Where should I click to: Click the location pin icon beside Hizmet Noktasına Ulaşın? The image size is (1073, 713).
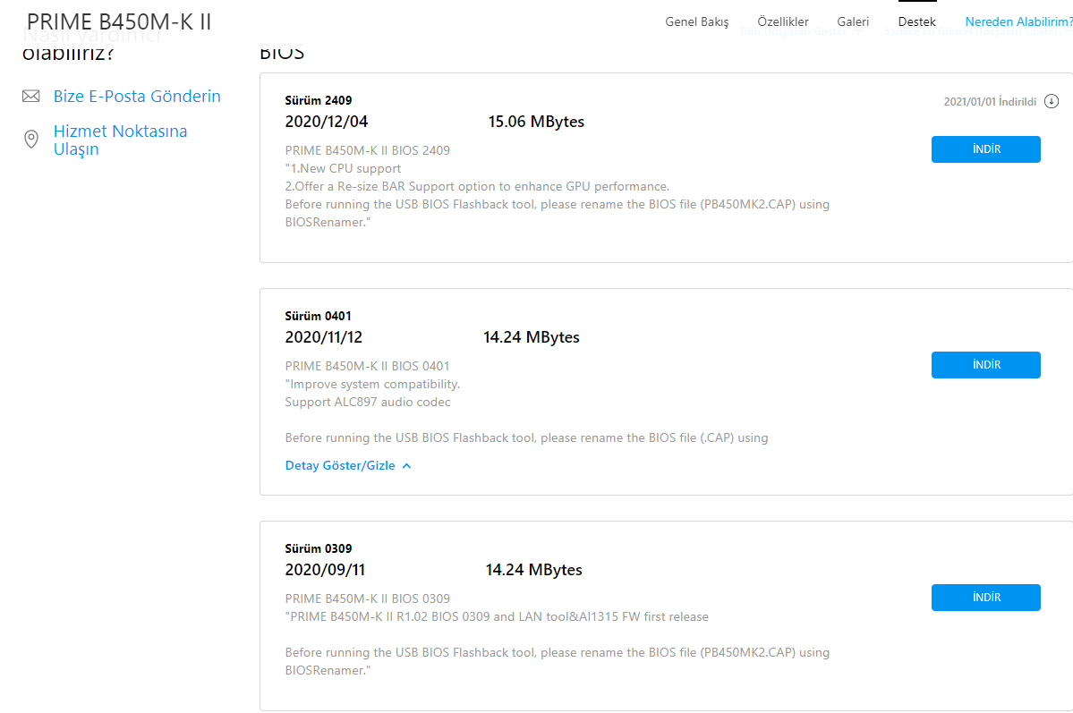coord(30,140)
